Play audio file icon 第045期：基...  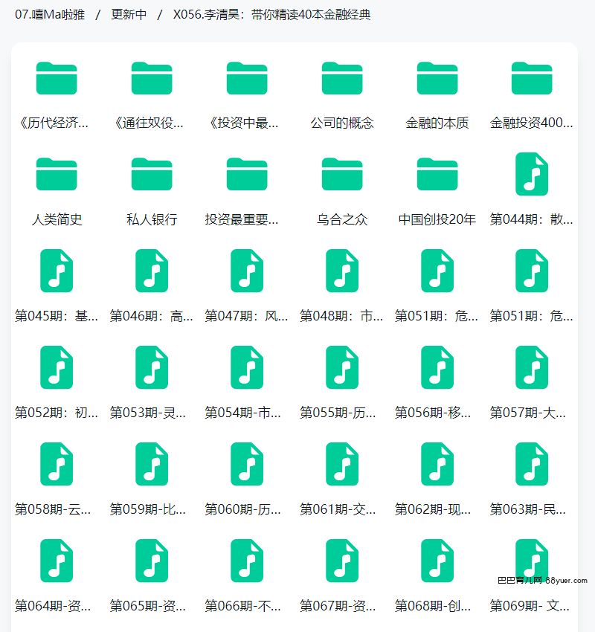click(57, 271)
